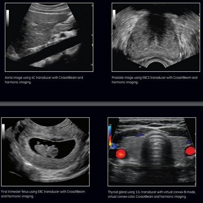
Task: Select the Aorta image 4C transducer caption
Action: (44, 80)
